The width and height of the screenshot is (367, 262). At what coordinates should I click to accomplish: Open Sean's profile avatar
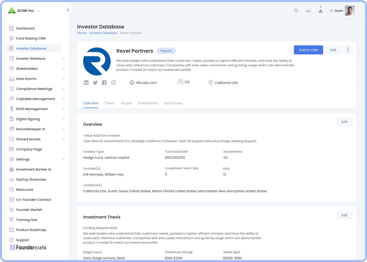click(350, 11)
